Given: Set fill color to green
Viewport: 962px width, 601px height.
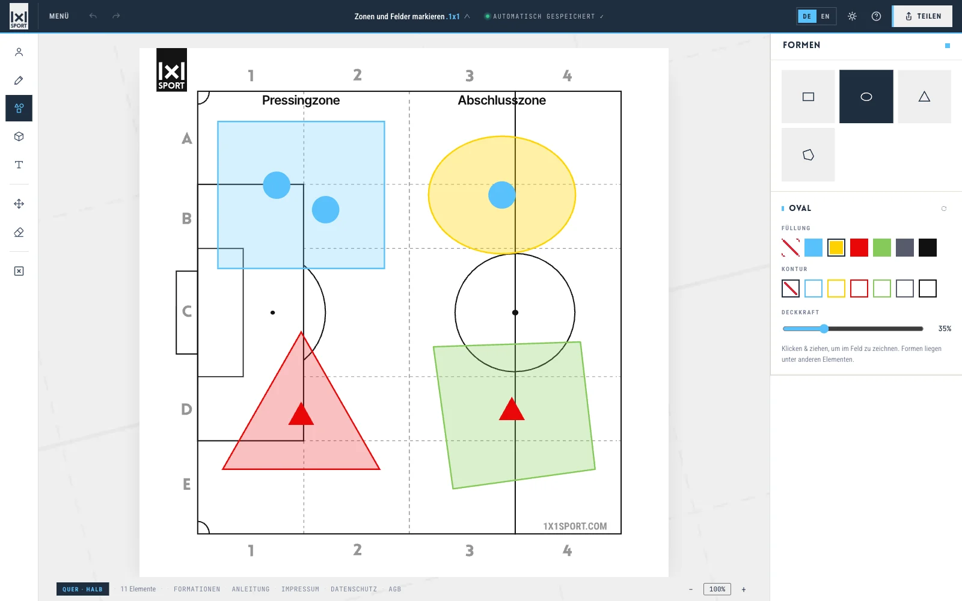Looking at the screenshot, I should coord(882,248).
